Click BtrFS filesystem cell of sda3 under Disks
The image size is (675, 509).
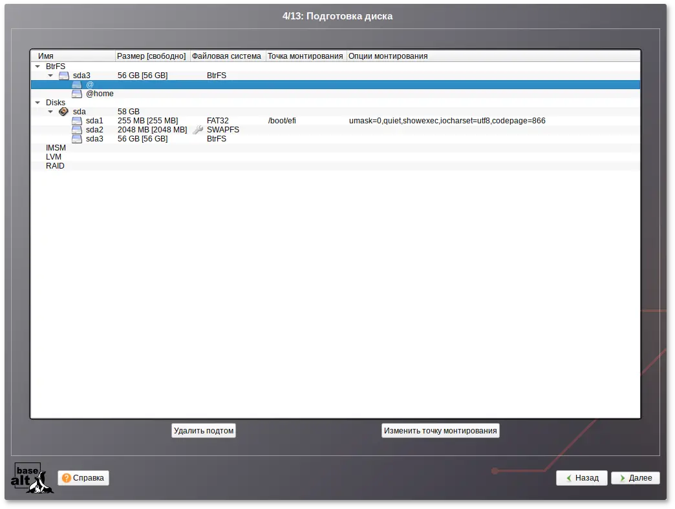(x=217, y=139)
